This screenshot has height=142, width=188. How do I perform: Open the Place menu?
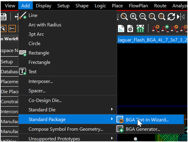point(117,6)
